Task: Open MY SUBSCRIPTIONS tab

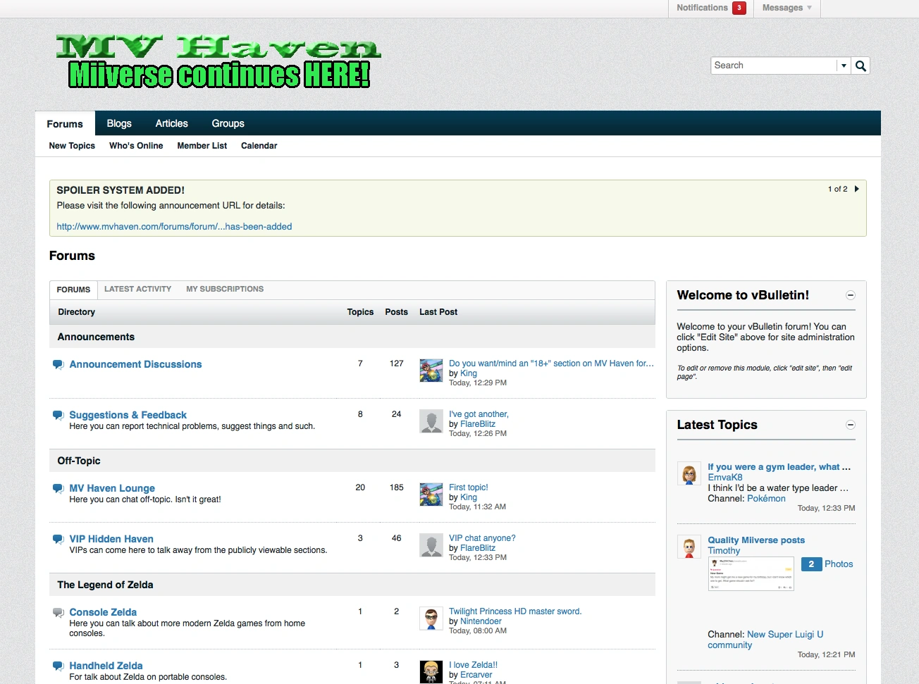Action: (225, 289)
